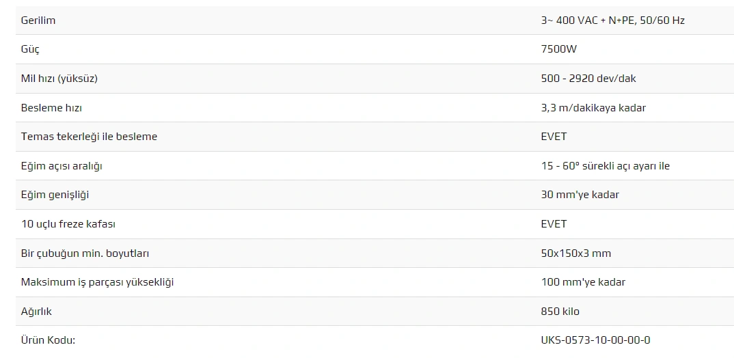This screenshot has width=734, height=358.
Task: Select the 30 mm'ye kadar value
Action: [580, 195]
